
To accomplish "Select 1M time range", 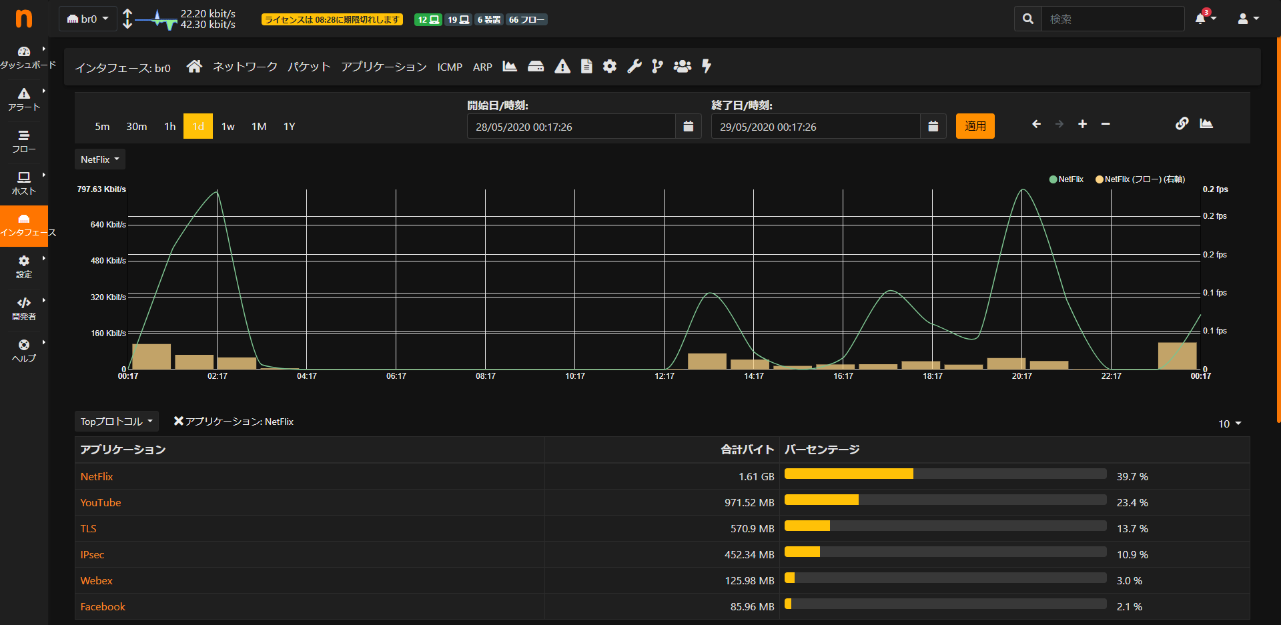I will [x=259, y=126].
